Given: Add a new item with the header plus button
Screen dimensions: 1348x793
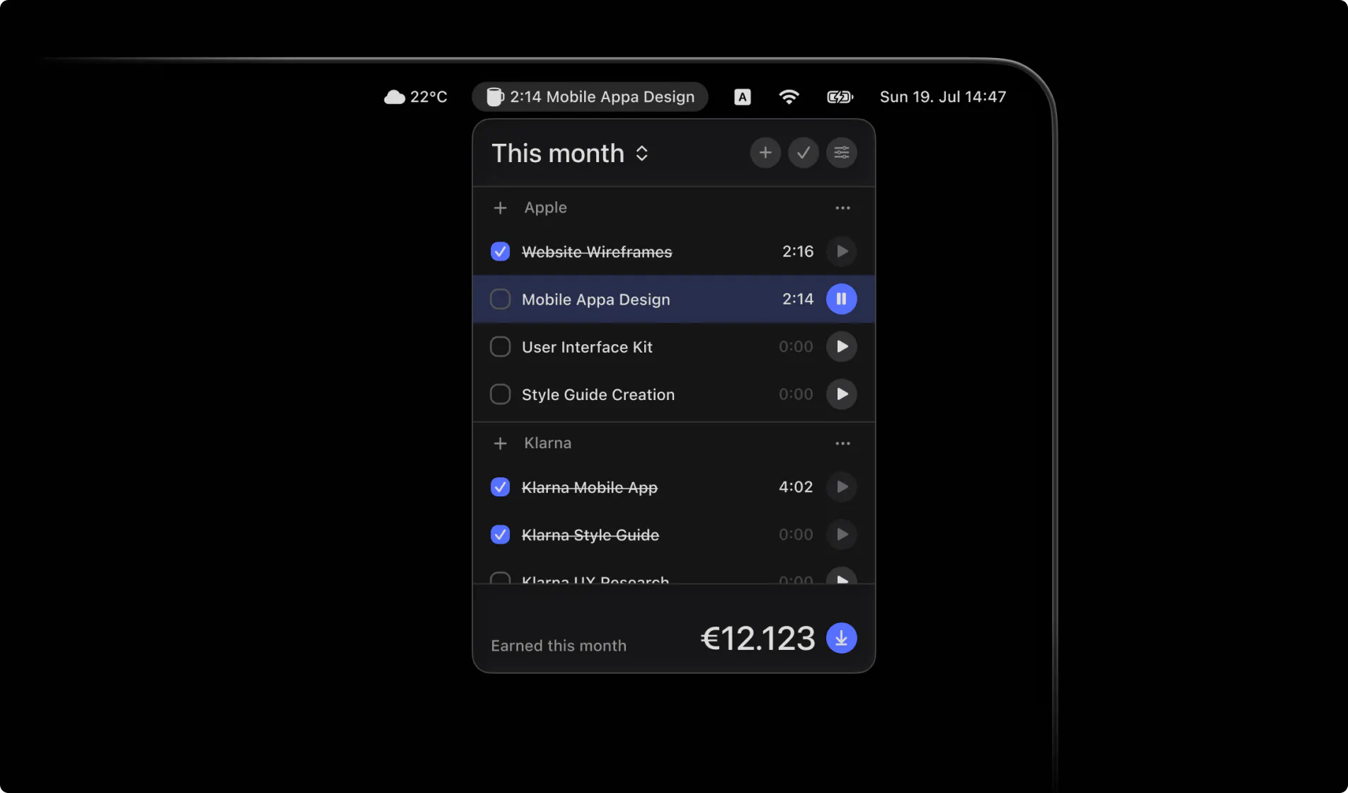Looking at the screenshot, I should pos(765,153).
